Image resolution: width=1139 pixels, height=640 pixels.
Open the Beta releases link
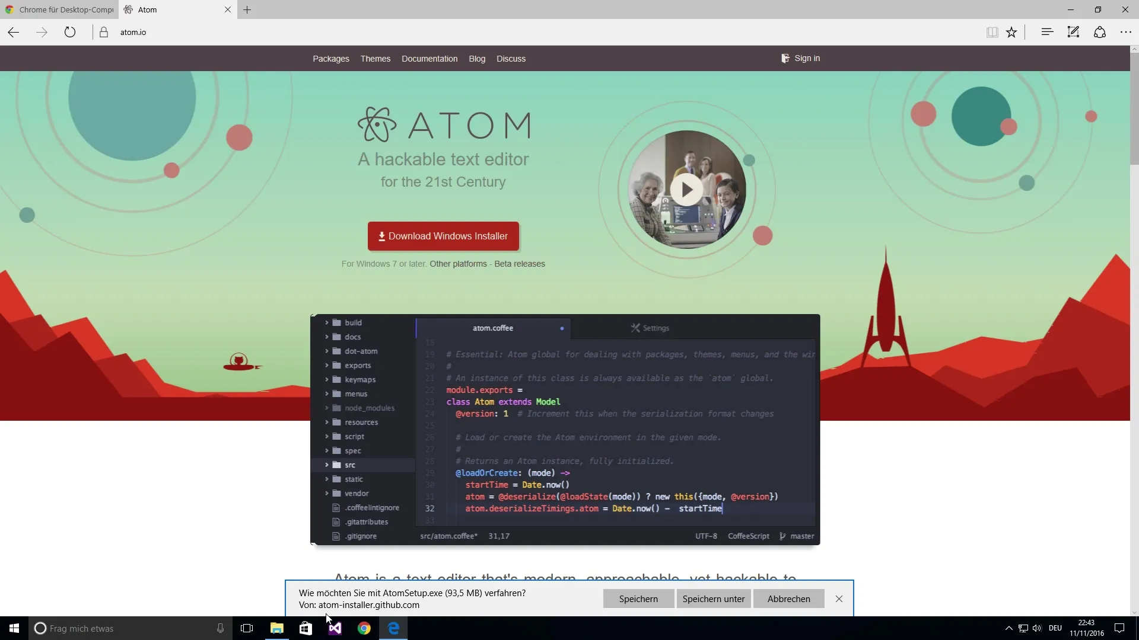520,264
